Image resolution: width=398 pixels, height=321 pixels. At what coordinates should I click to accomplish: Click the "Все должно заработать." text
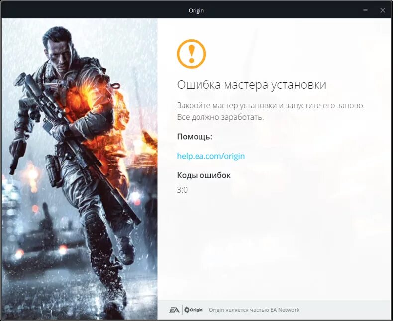[220, 117]
